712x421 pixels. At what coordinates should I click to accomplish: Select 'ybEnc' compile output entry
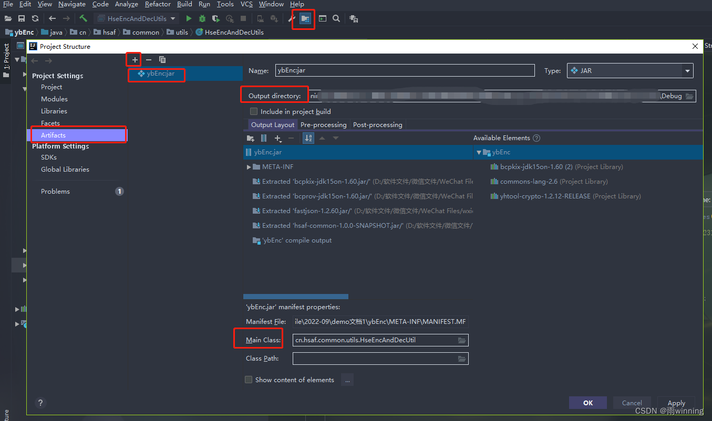293,240
